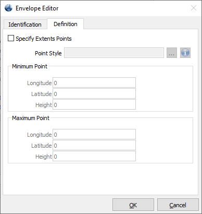Click Maximum Point Longitude field
The height and width of the screenshot is (214, 202).
(94, 134)
